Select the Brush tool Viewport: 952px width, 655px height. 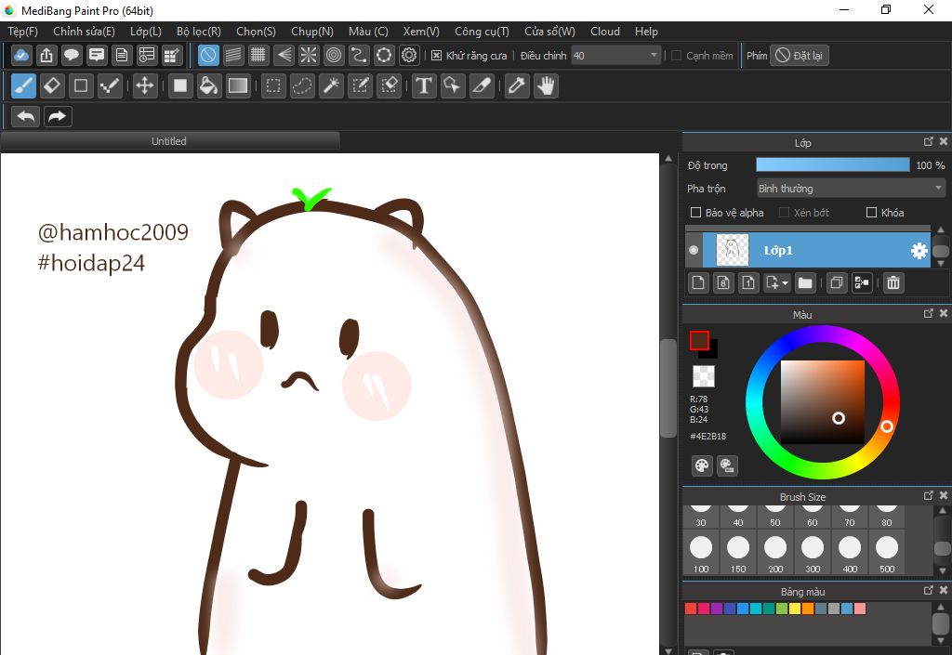click(x=23, y=85)
